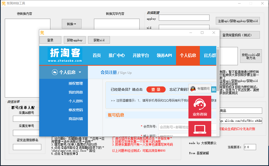Click 京粉cookie获取方法 button
269x166 pixels.
coord(251,56)
